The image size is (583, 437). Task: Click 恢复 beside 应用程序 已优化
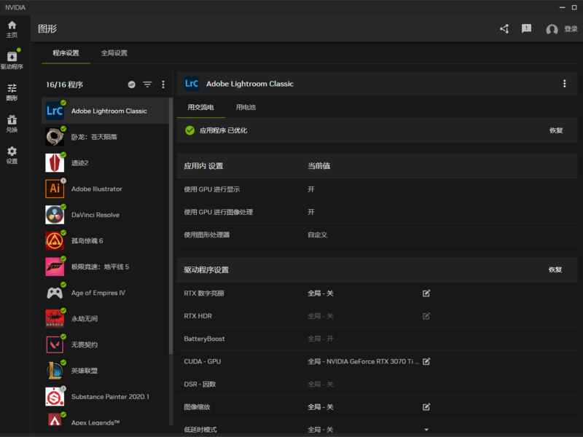tap(556, 130)
